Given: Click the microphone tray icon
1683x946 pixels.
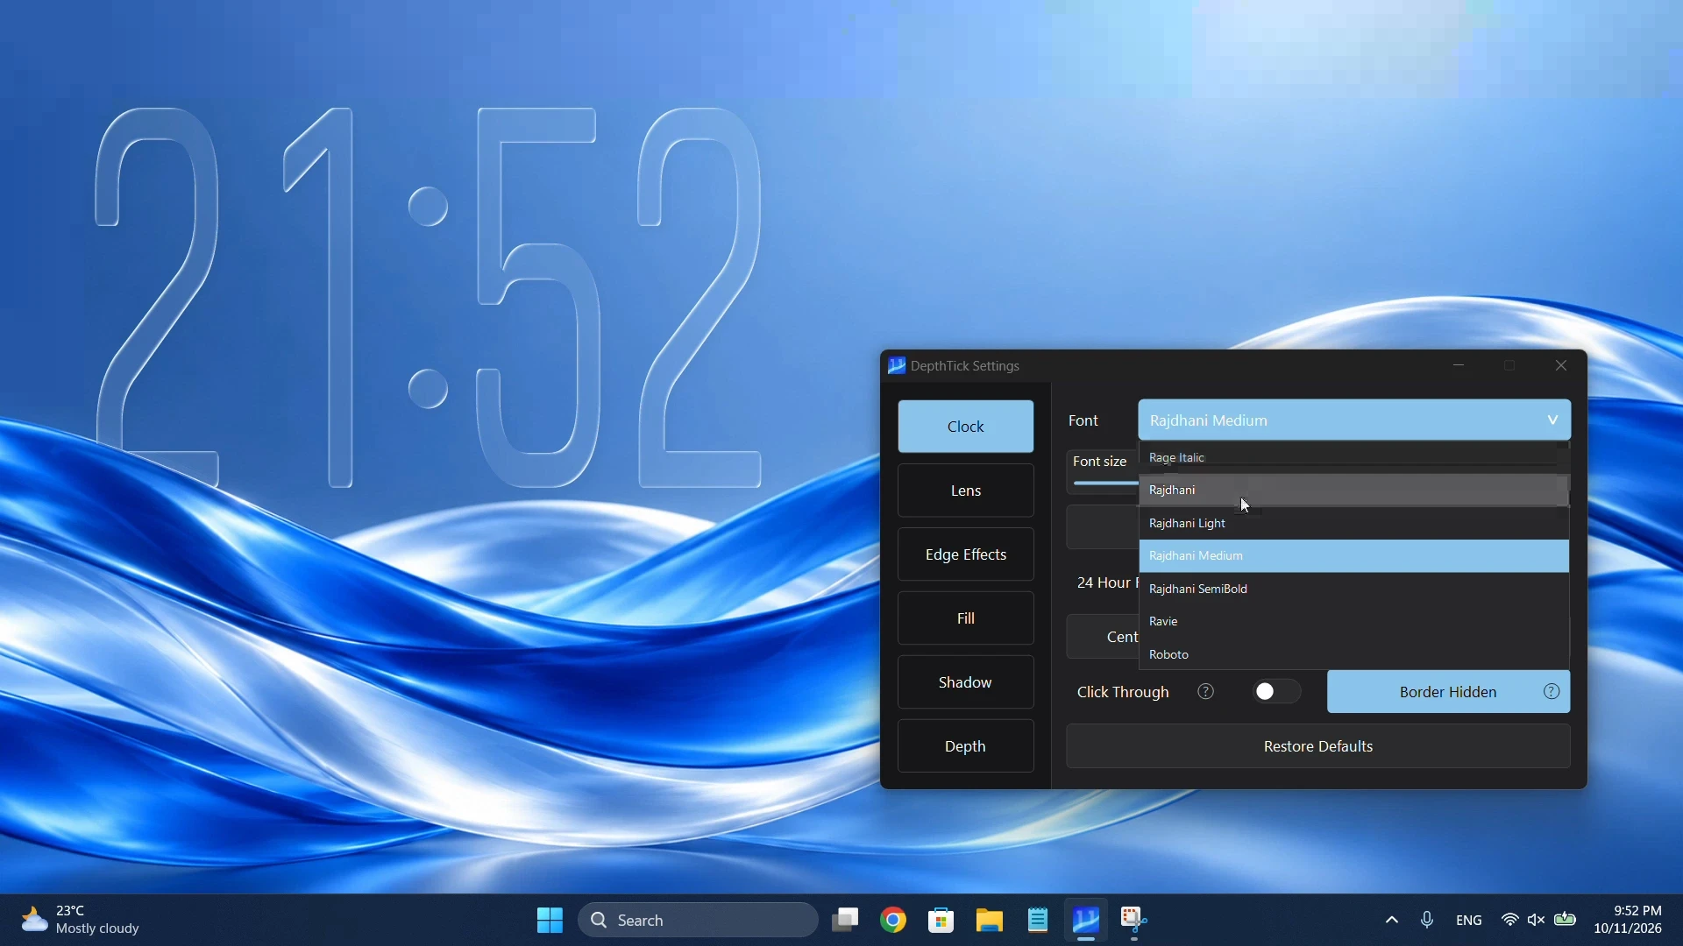Looking at the screenshot, I should pos(1428,921).
